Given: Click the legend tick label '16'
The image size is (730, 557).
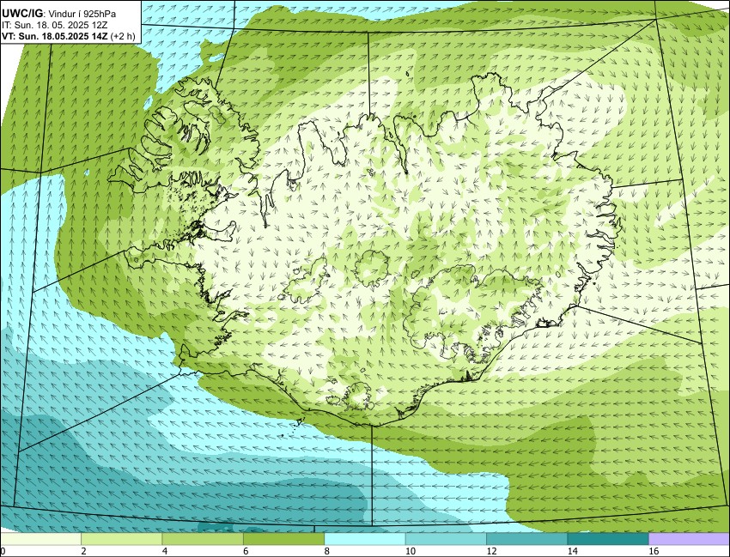Looking at the screenshot, I should click(654, 551).
